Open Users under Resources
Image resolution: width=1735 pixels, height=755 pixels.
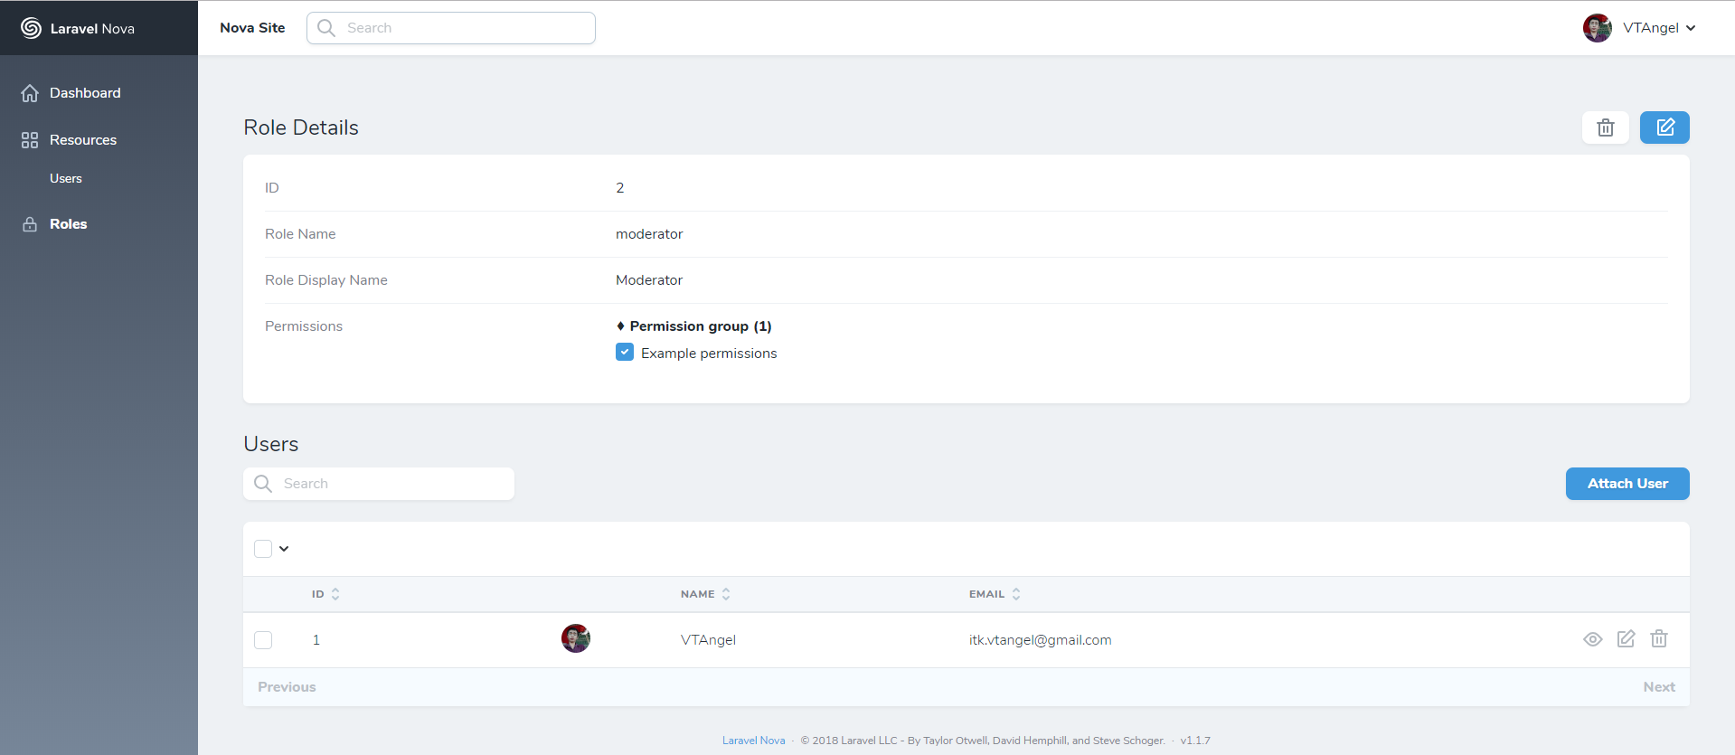tap(66, 179)
